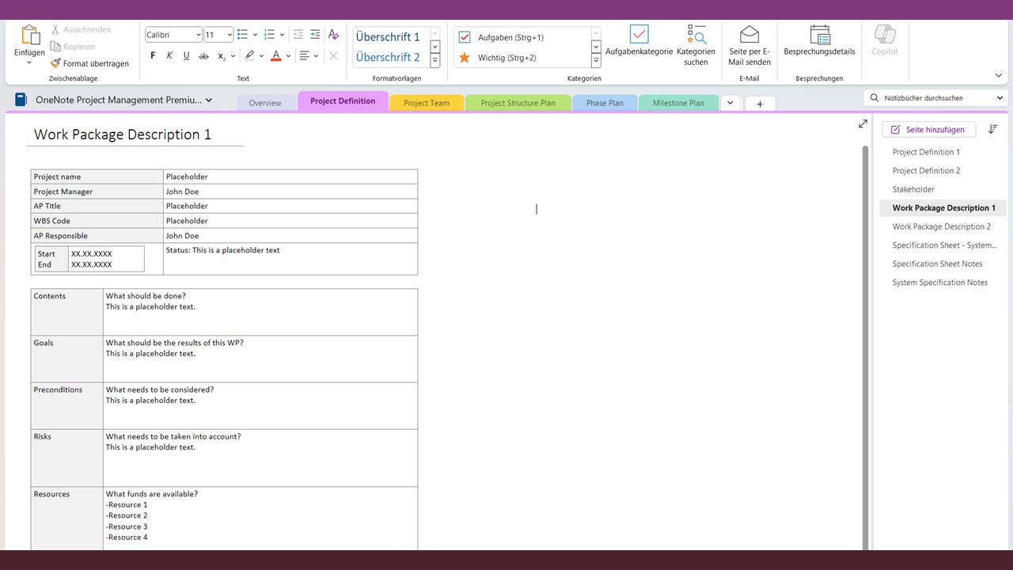Apply bold with the F button
The image size is (1013, 570).
point(153,55)
